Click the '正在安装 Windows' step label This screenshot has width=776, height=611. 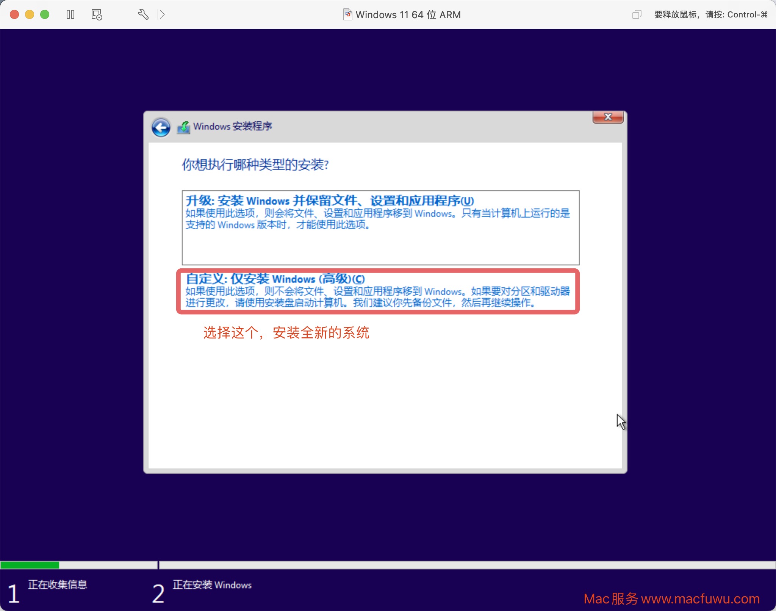coord(212,585)
